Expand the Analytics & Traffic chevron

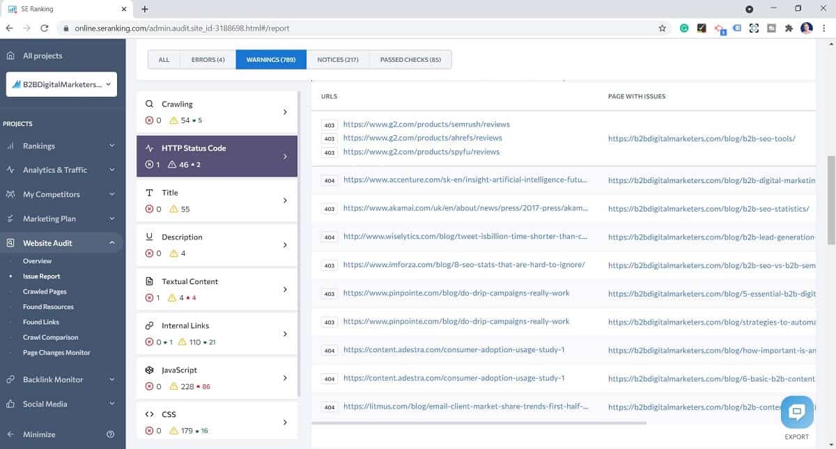click(x=112, y=170)
